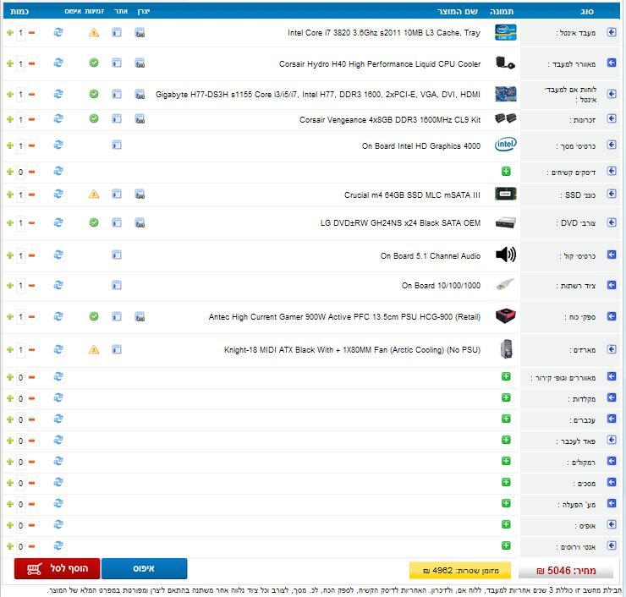Open site icon for On Board 5.1 Channel Audio
This screenshot has height=597, width=626.
117,255
